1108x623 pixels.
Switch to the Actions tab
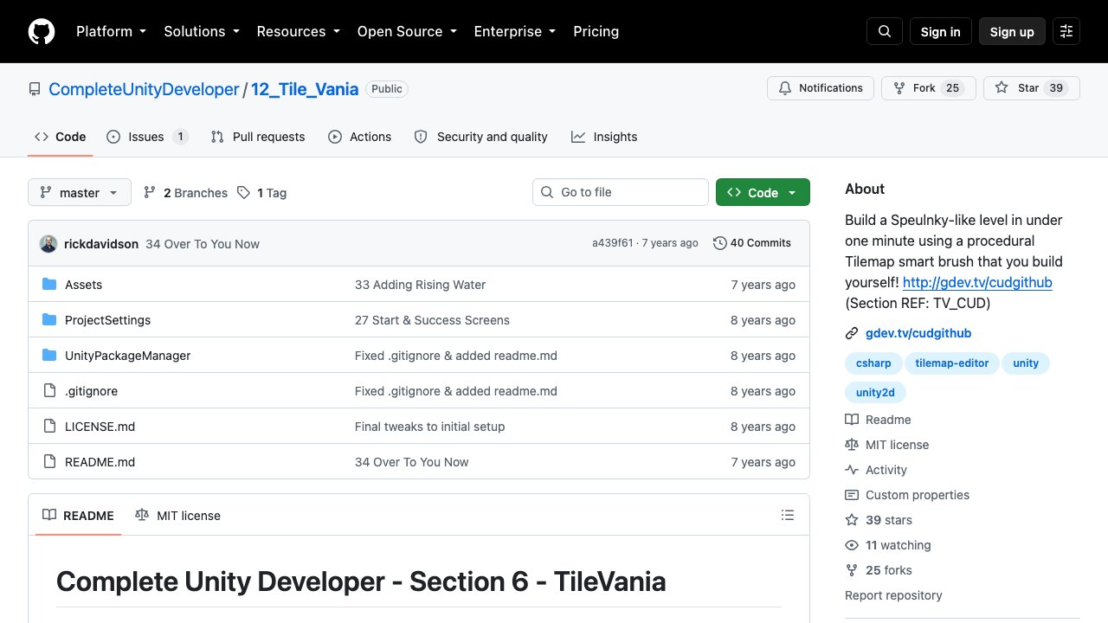coord(359,137)
